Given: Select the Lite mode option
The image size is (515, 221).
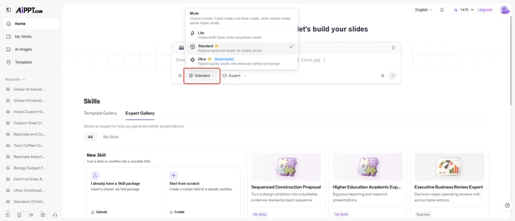Looking at the screenshot, I should pyautogui.click(x=241, y=35).
